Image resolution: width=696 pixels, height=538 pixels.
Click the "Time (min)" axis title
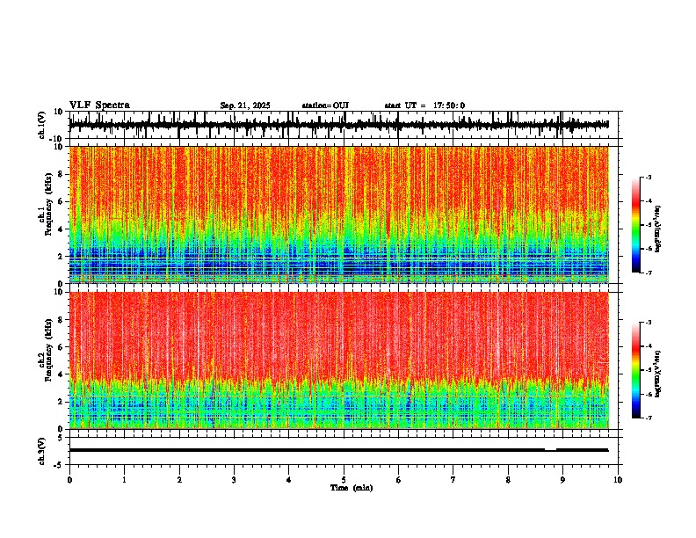pos(352,488)
